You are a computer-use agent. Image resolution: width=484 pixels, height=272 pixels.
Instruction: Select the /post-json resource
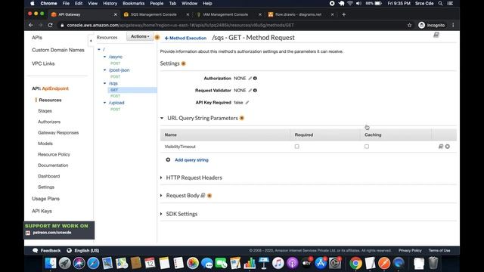[x=119, y=70]
